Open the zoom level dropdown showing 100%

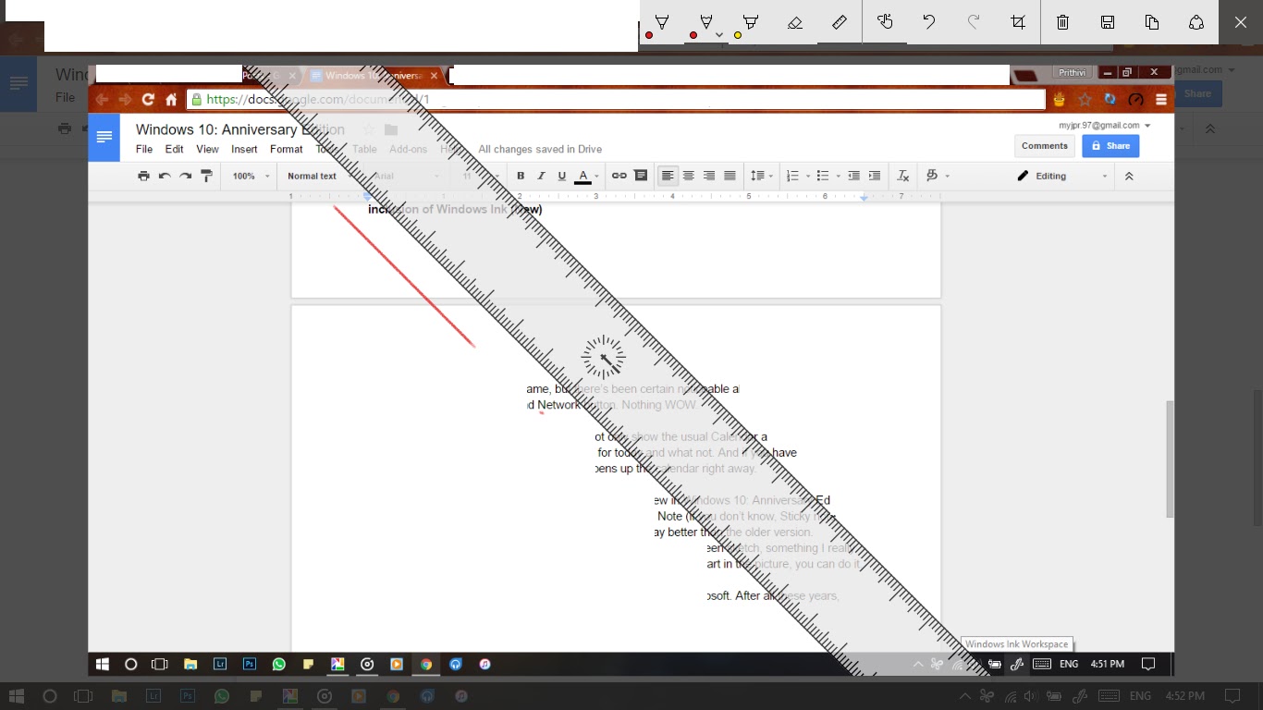[x=247, y=175]
